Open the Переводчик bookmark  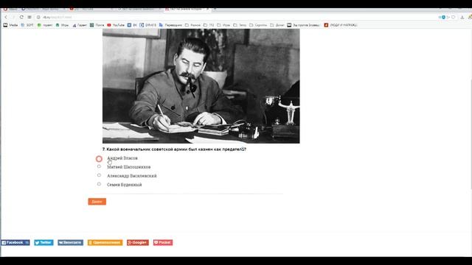(x=170, y=25)
